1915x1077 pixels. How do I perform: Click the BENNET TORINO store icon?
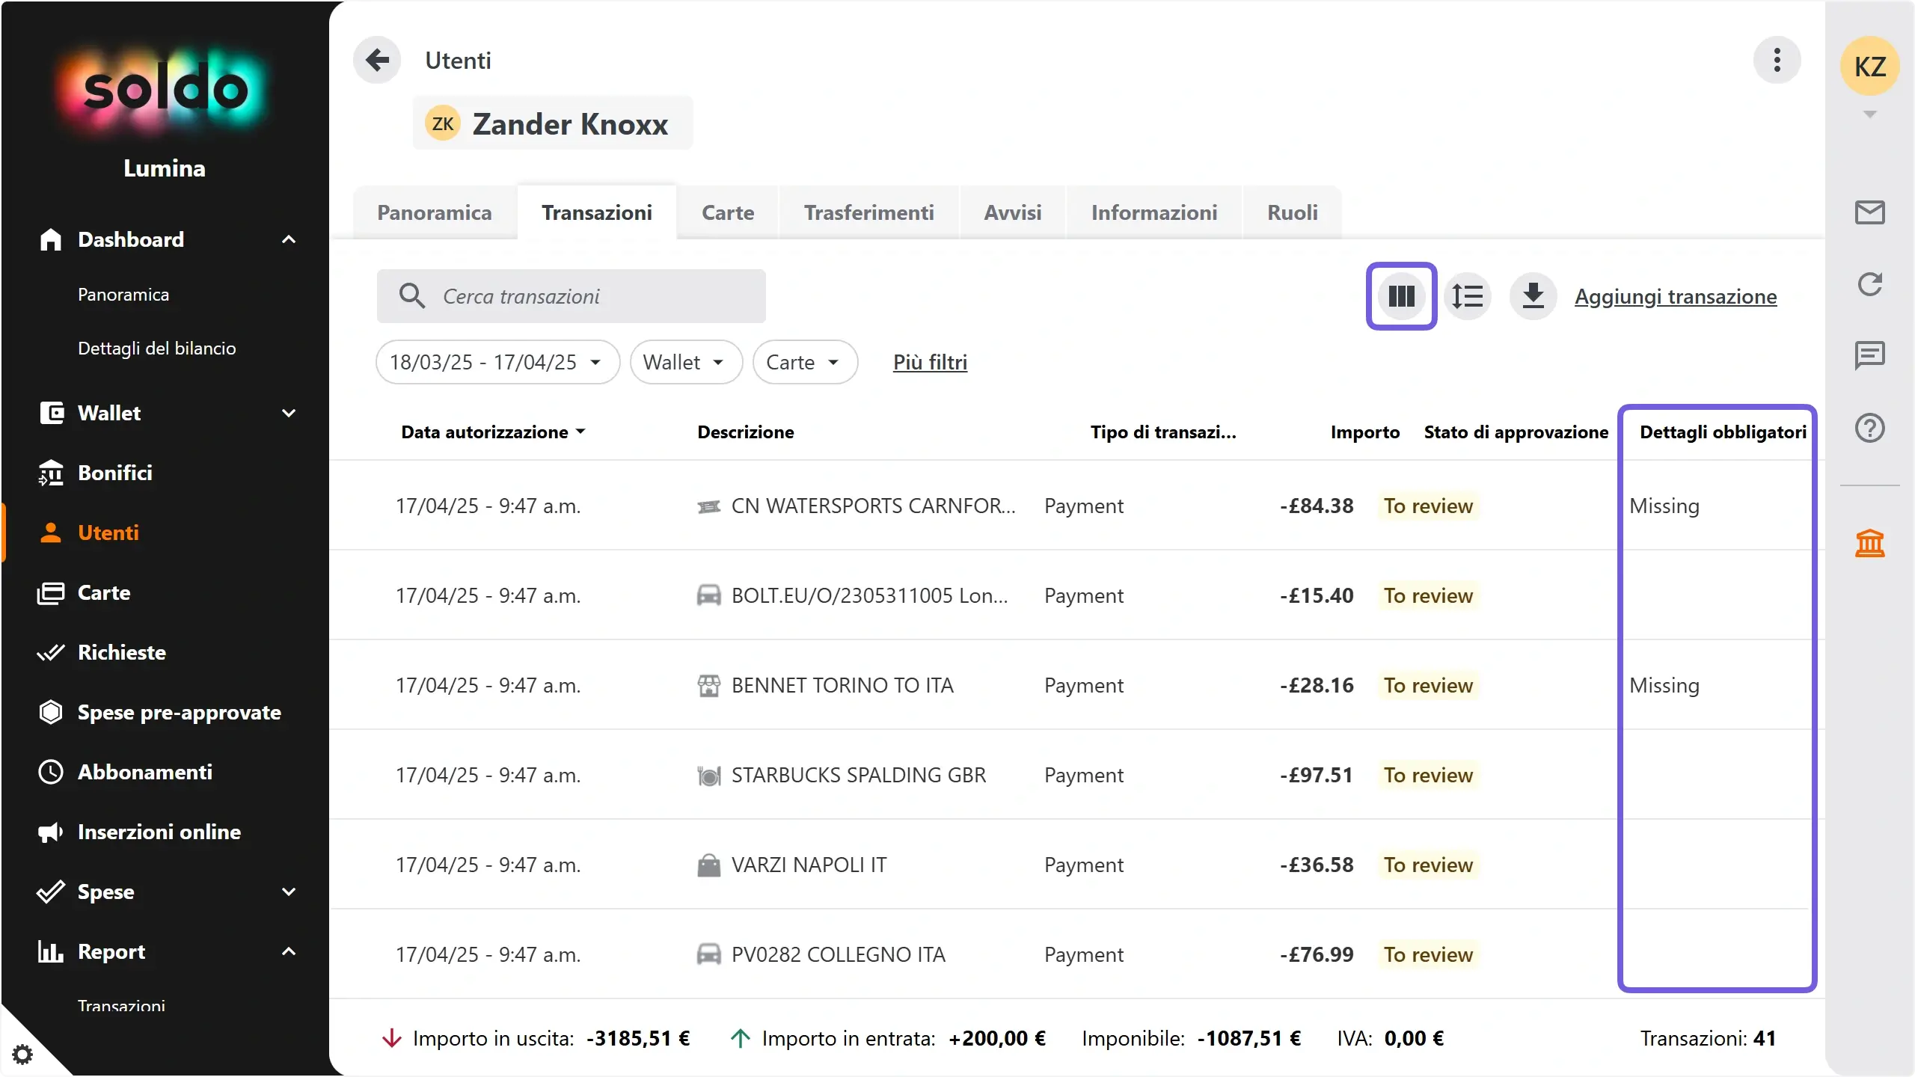click(708, 686)
